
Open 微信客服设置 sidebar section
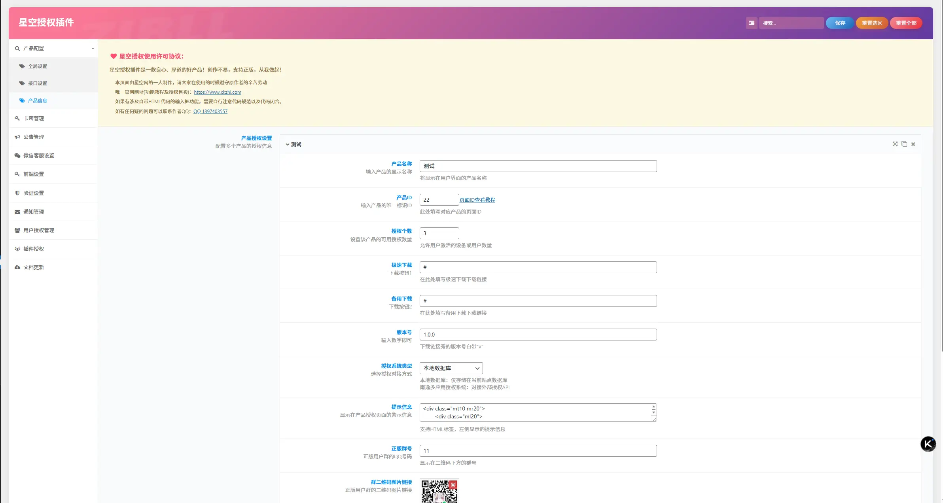[38, 155]
